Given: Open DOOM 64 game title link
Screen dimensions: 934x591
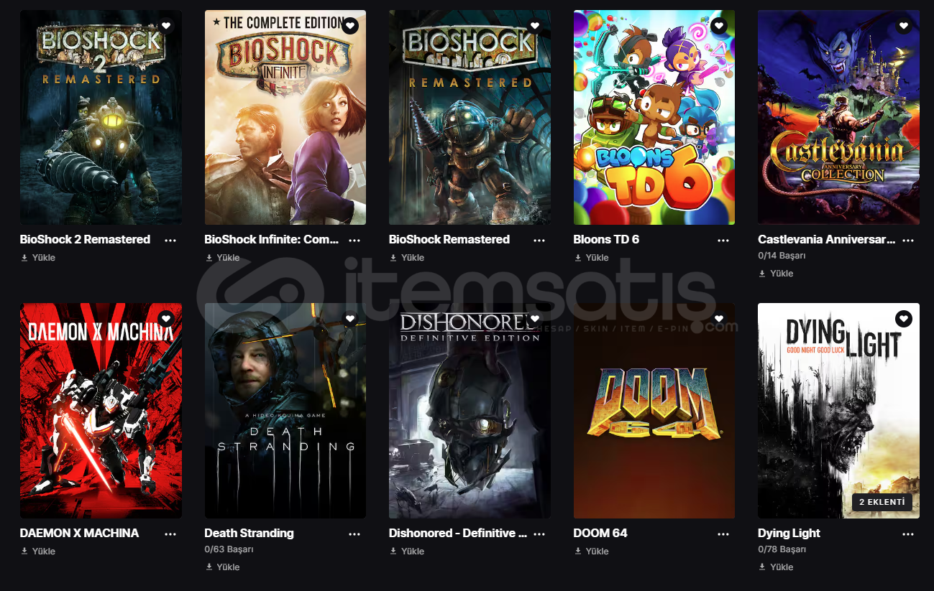Looking at the screenshot, I should [x=600, y=534].
